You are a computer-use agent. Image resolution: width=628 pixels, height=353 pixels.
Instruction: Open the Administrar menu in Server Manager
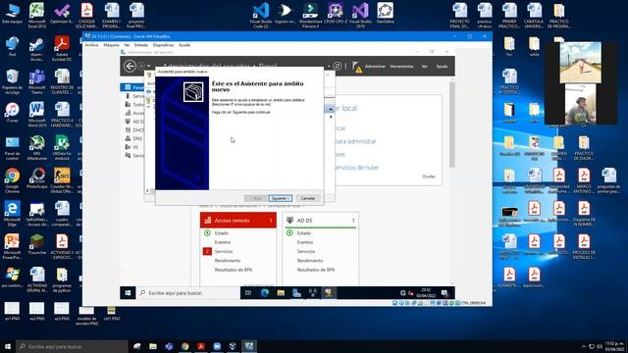point(375,67)
